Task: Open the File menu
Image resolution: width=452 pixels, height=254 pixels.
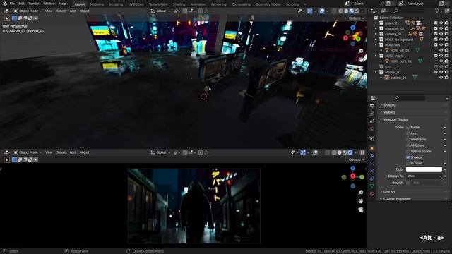Action: (12, 4)
